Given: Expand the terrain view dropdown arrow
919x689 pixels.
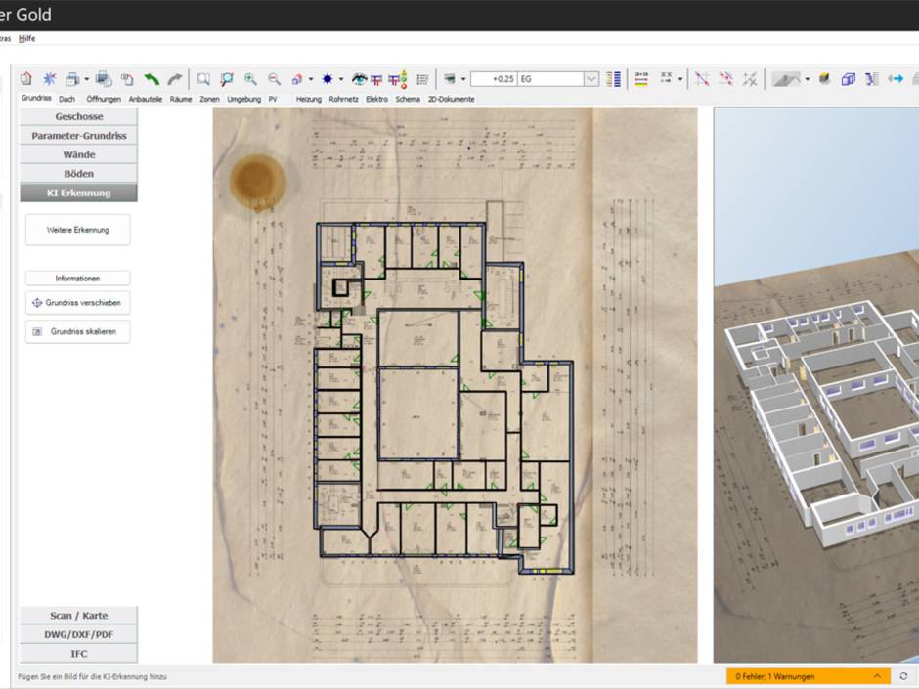Looking at the screenshot, I should [x=807, y=79].
